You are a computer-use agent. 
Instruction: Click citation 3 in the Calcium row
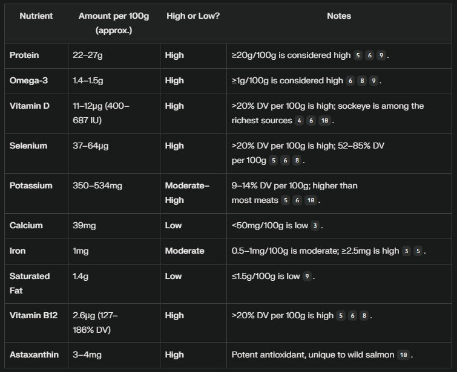coord(314,226)
